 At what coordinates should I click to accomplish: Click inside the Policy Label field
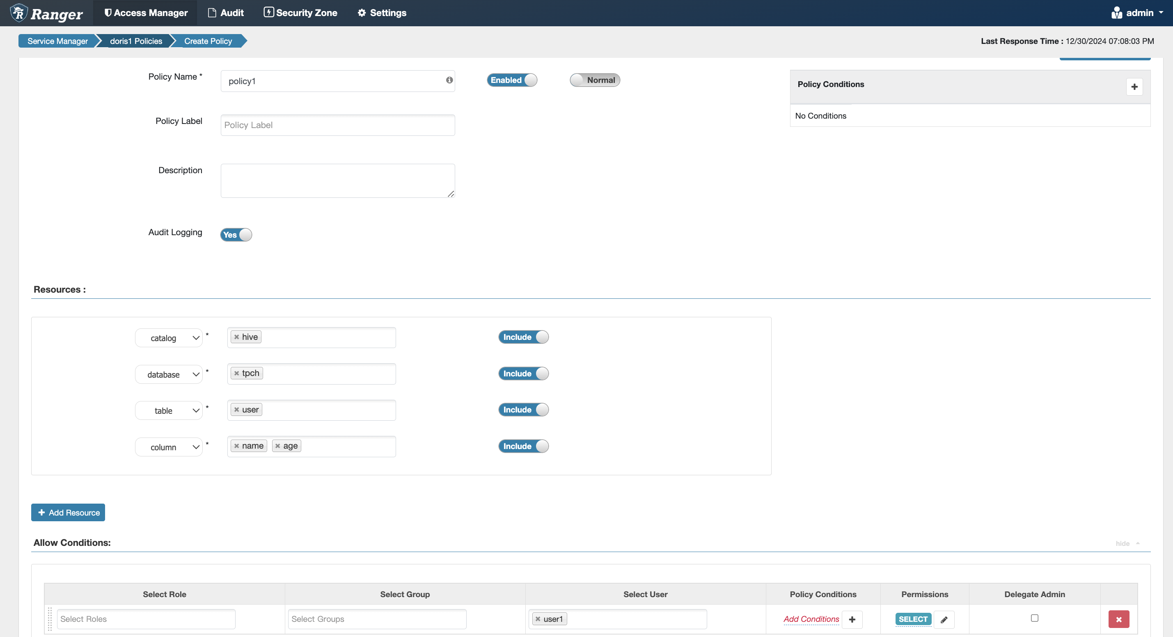click(x=337, y=125)
